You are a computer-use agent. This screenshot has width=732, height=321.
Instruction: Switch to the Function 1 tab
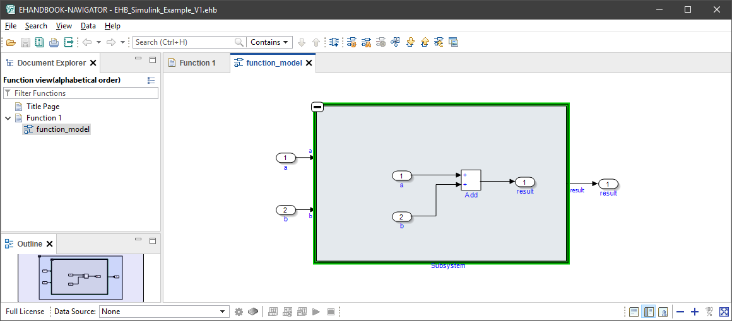point(197,63)
